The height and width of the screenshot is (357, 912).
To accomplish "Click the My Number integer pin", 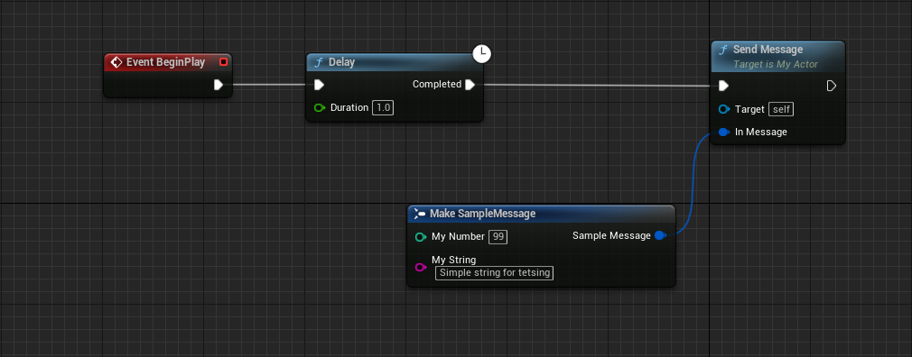I will tap(421, 237).
